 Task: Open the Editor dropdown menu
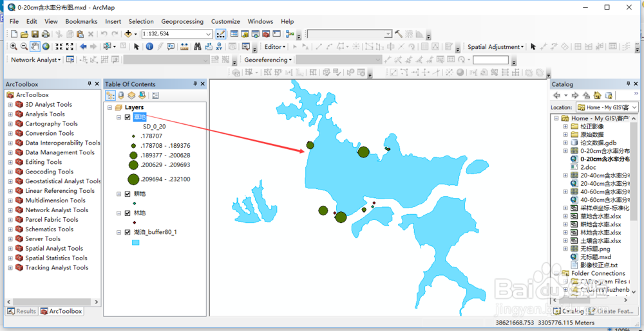[275, 47]
